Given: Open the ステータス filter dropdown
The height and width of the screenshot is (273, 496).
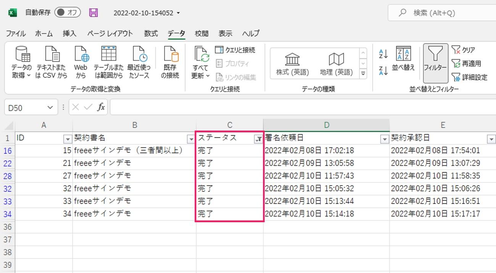Looking at the screenshot, I should tap(258, 139).
